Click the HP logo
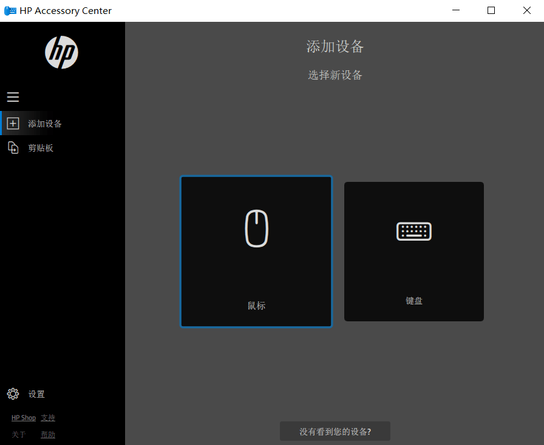 [61, 52]
